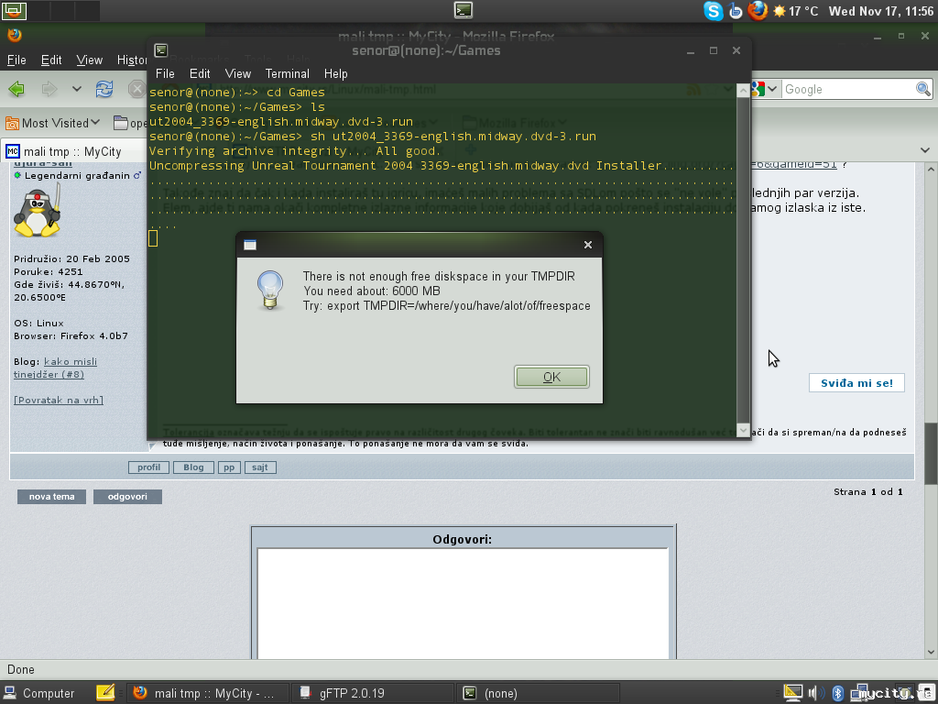Viewport: 938px width, 704px height.
Task: Click the Firefox Back arrow
Action: pyautogui.click(x=16, y=89)
